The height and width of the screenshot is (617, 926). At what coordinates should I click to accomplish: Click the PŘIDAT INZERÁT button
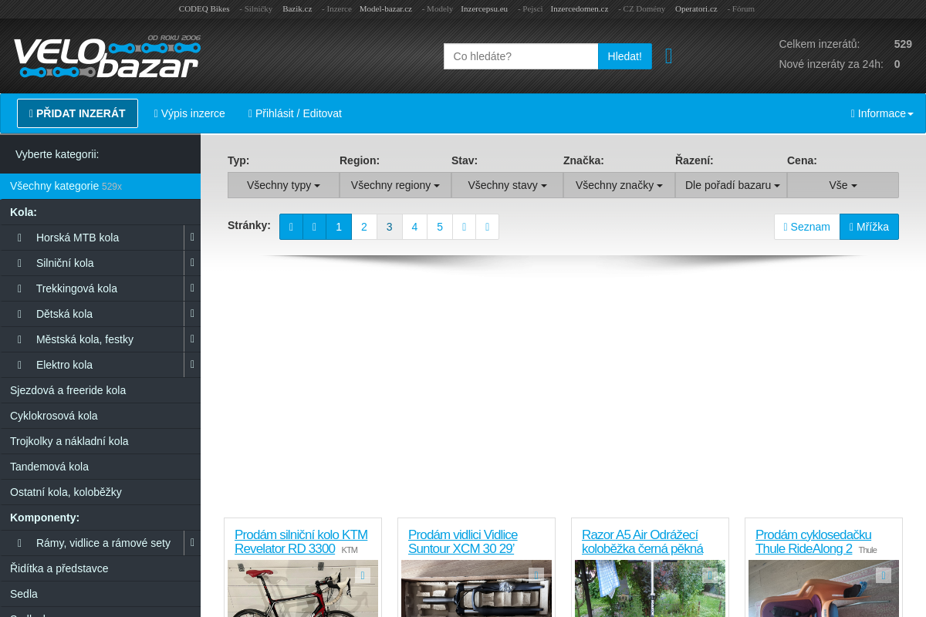point(77,113)
